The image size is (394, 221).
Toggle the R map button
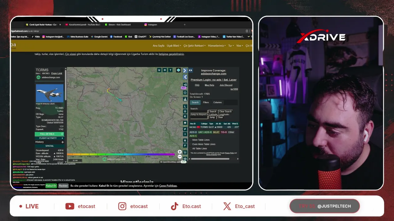click(x=185, y=141)
